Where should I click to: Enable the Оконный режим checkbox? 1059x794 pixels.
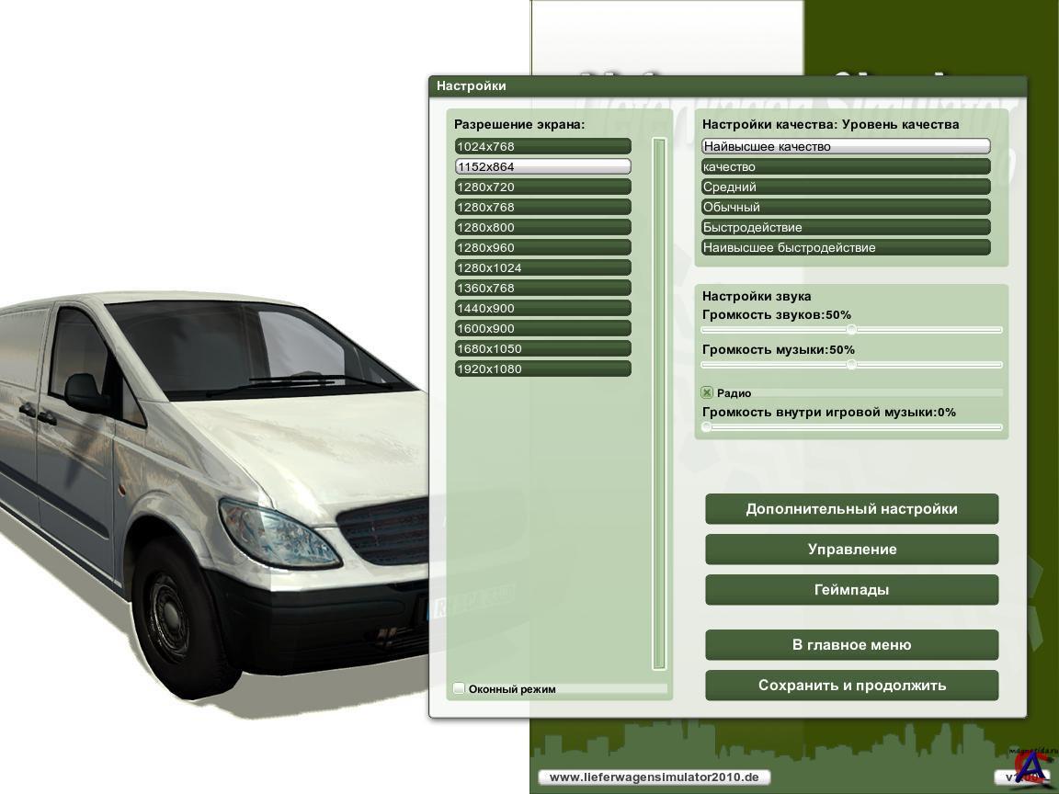(x=460, y=688)
